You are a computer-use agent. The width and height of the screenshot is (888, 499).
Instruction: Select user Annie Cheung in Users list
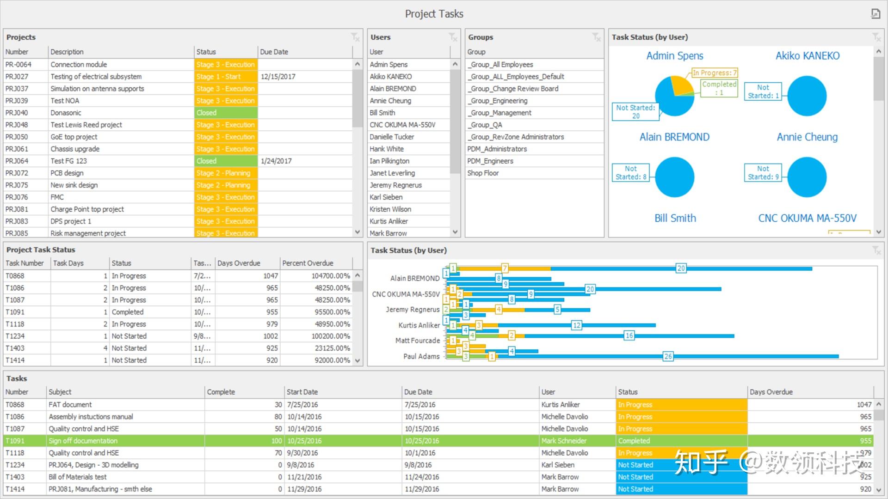click(390, 101)
